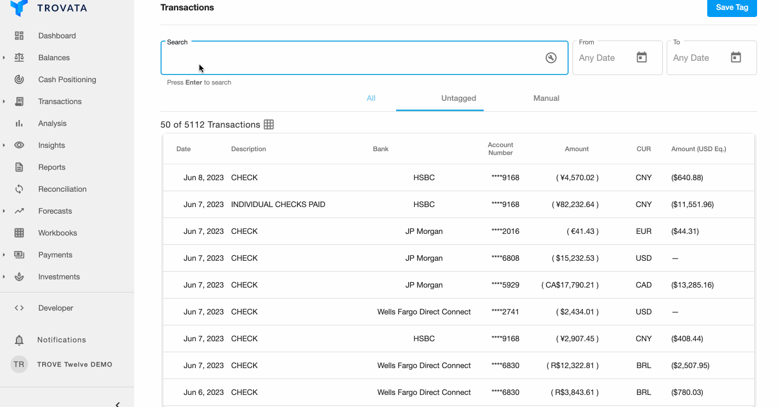
Task: Open the From date calendar picker
Action: coord(641,57)
